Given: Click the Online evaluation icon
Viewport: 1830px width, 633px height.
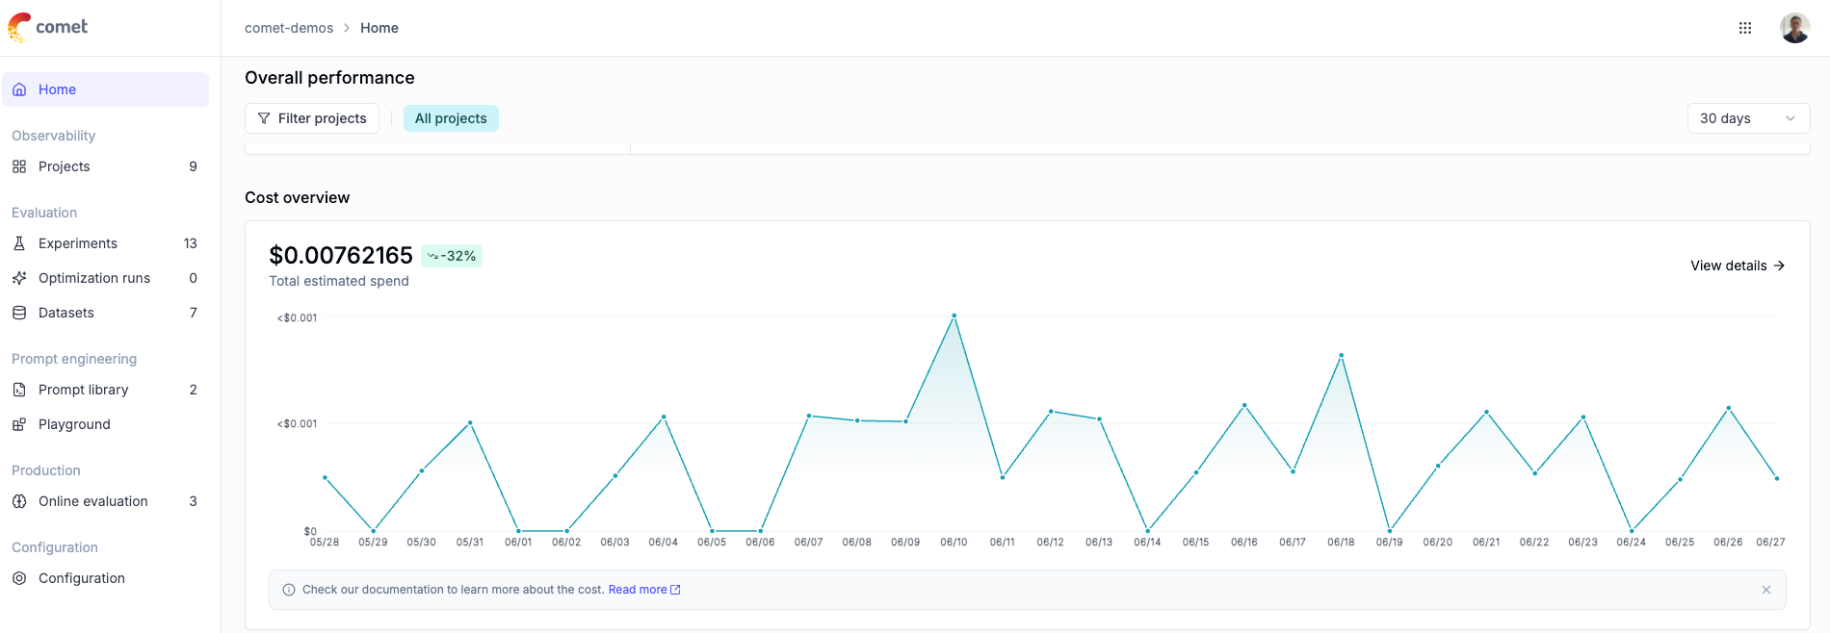Looking at the screenshot, I should tap(19, 501).
